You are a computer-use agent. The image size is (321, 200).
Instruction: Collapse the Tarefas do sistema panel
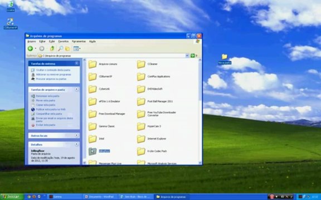point(76,63)
